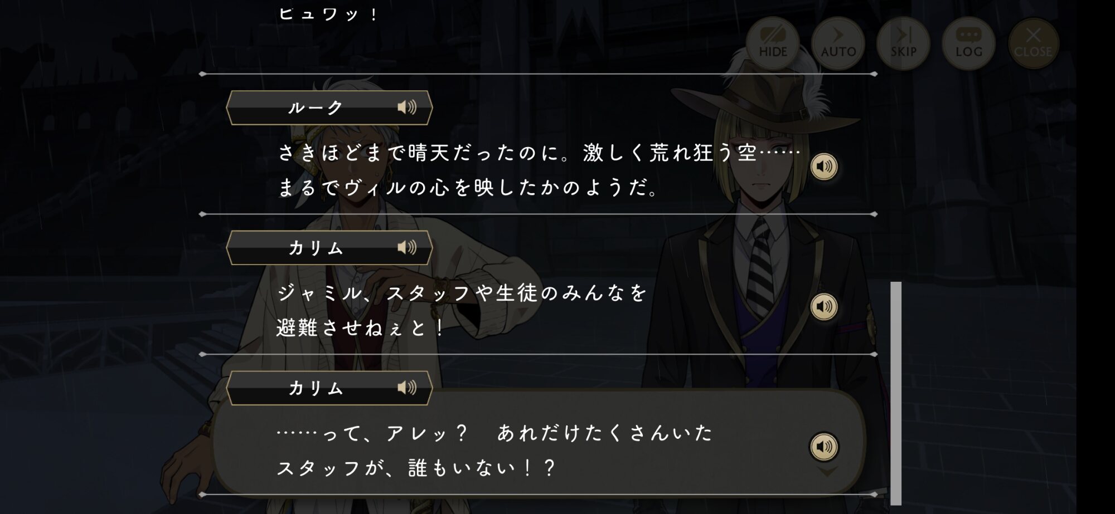Play voice icon on second カリム name plate

pyautogui.click(x=407, y=388)
